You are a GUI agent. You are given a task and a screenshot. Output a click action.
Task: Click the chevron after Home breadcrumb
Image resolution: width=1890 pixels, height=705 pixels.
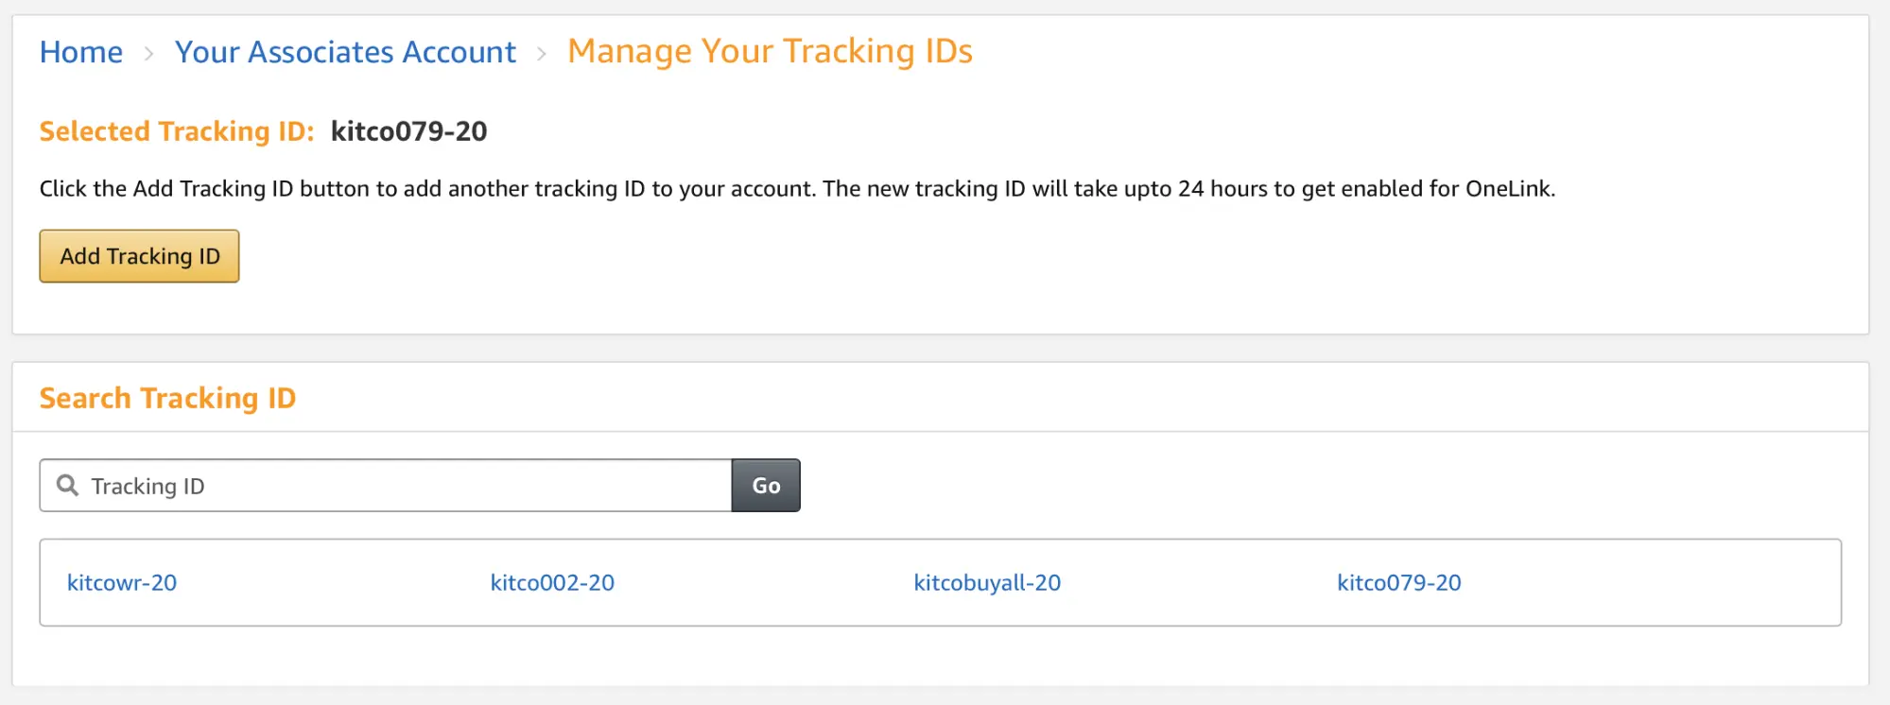pyautogui.click(x=150, y=55)
